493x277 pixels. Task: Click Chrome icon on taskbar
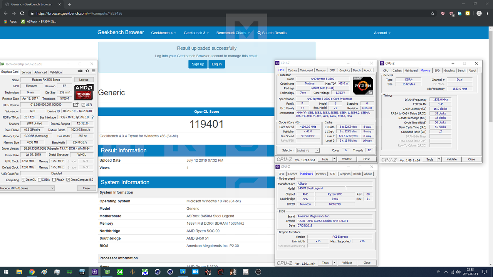click(32, 272)
